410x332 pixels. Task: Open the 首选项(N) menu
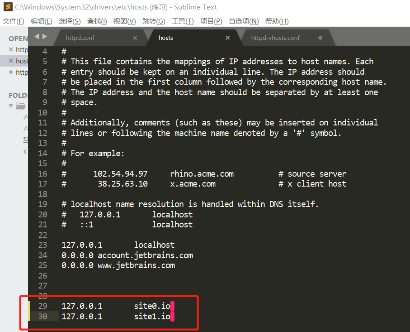(x=244, y=21)
